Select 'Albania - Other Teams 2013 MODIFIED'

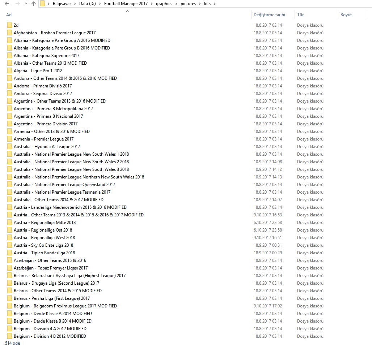50,63
